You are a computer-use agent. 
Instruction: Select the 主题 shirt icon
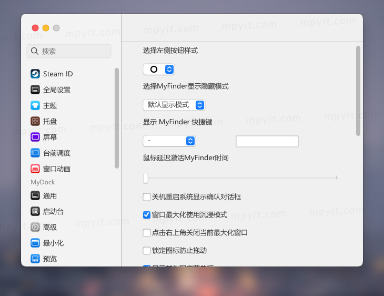click(x=35, y=105)
